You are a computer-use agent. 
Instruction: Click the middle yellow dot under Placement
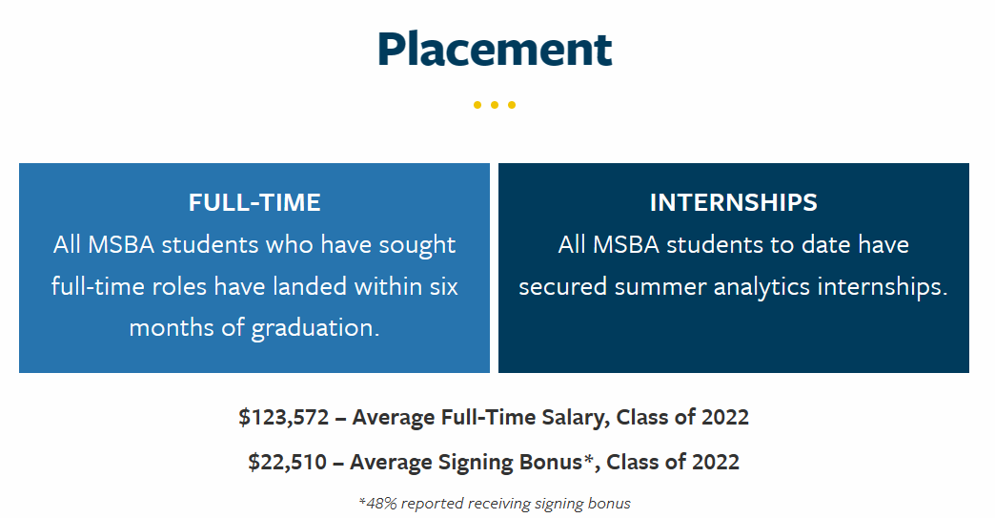pos(495,105)
